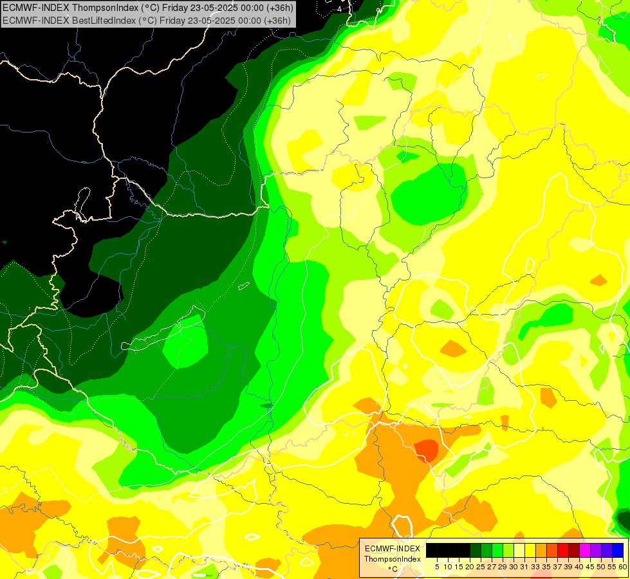
Task: Click the legend value 37
Action: pos(557,567)
